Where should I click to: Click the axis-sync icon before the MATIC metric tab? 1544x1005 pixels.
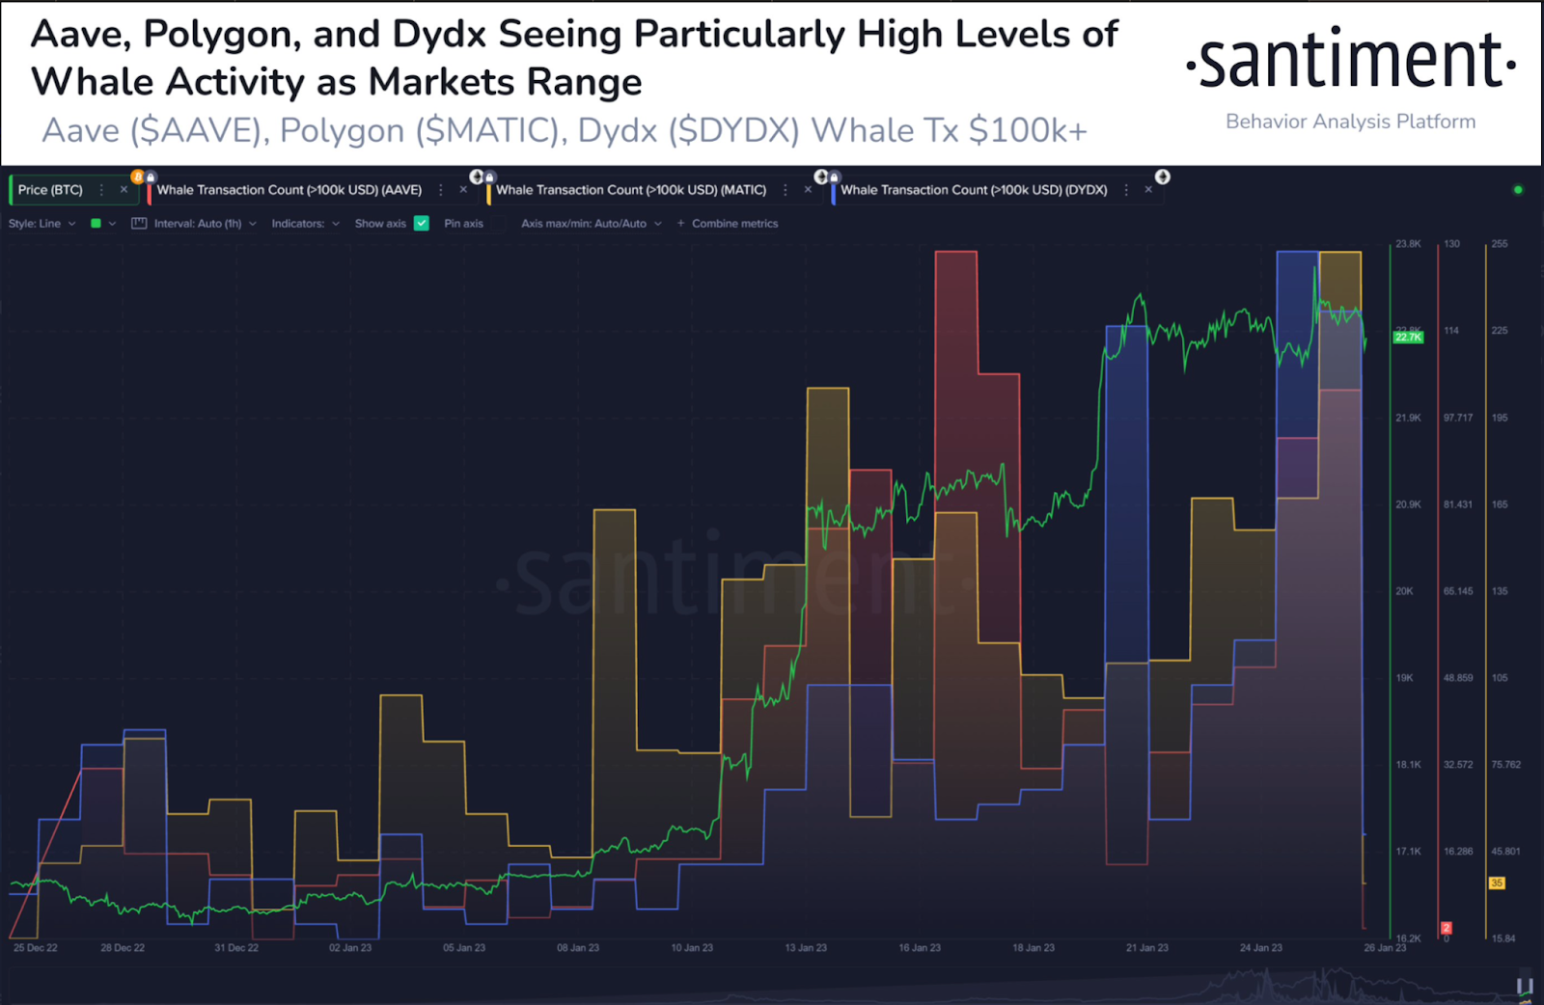[477, 177]
